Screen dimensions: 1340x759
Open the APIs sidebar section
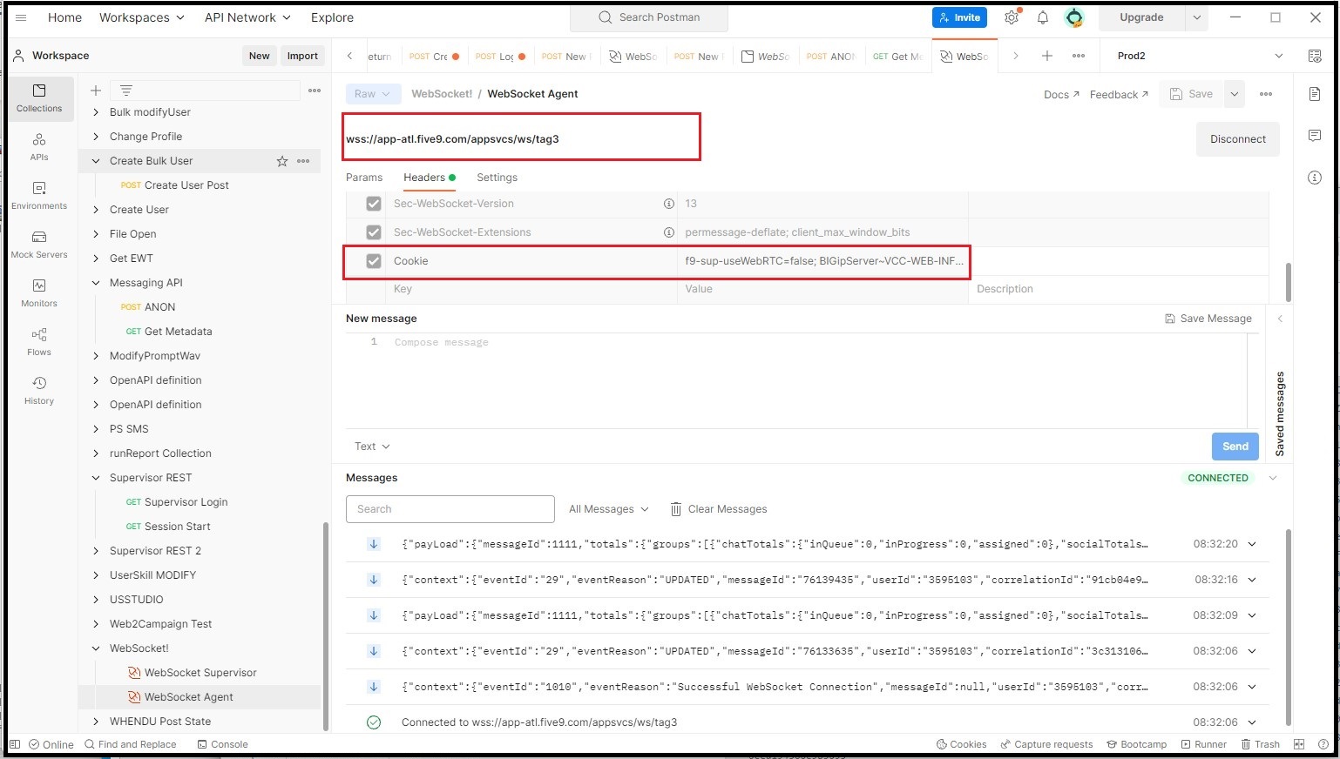coord(39,146)
